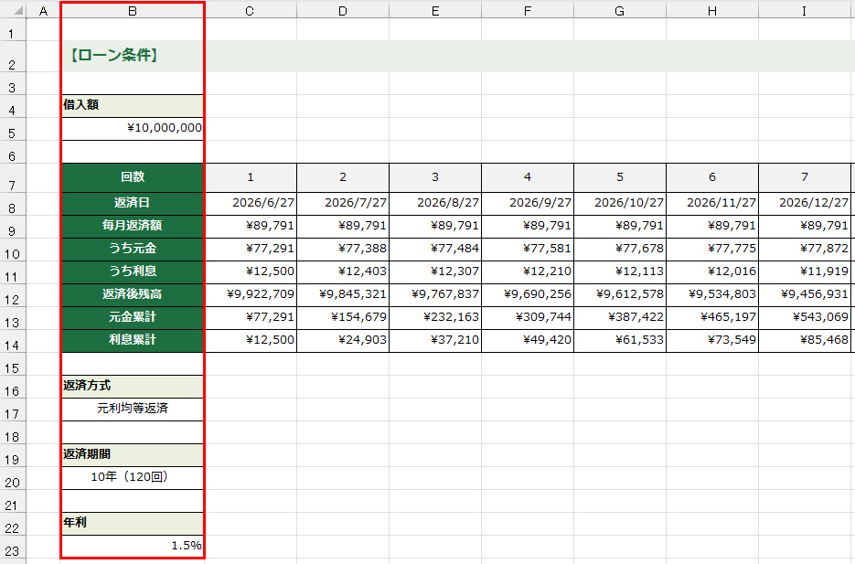Click payment number 4 cell
Screen dimensions: 855x564
coord(528,177)
